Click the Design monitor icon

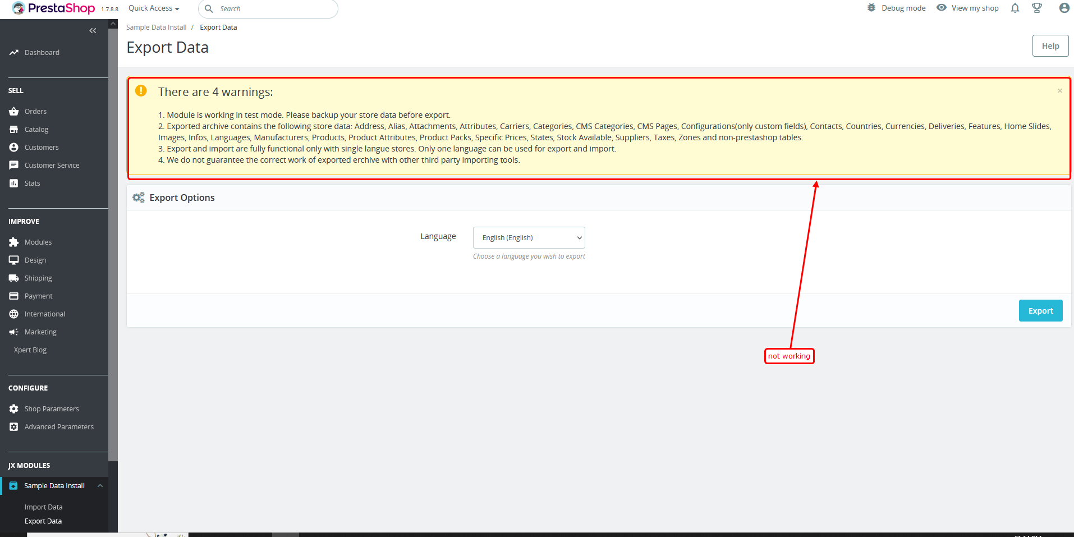coord(14,260)
